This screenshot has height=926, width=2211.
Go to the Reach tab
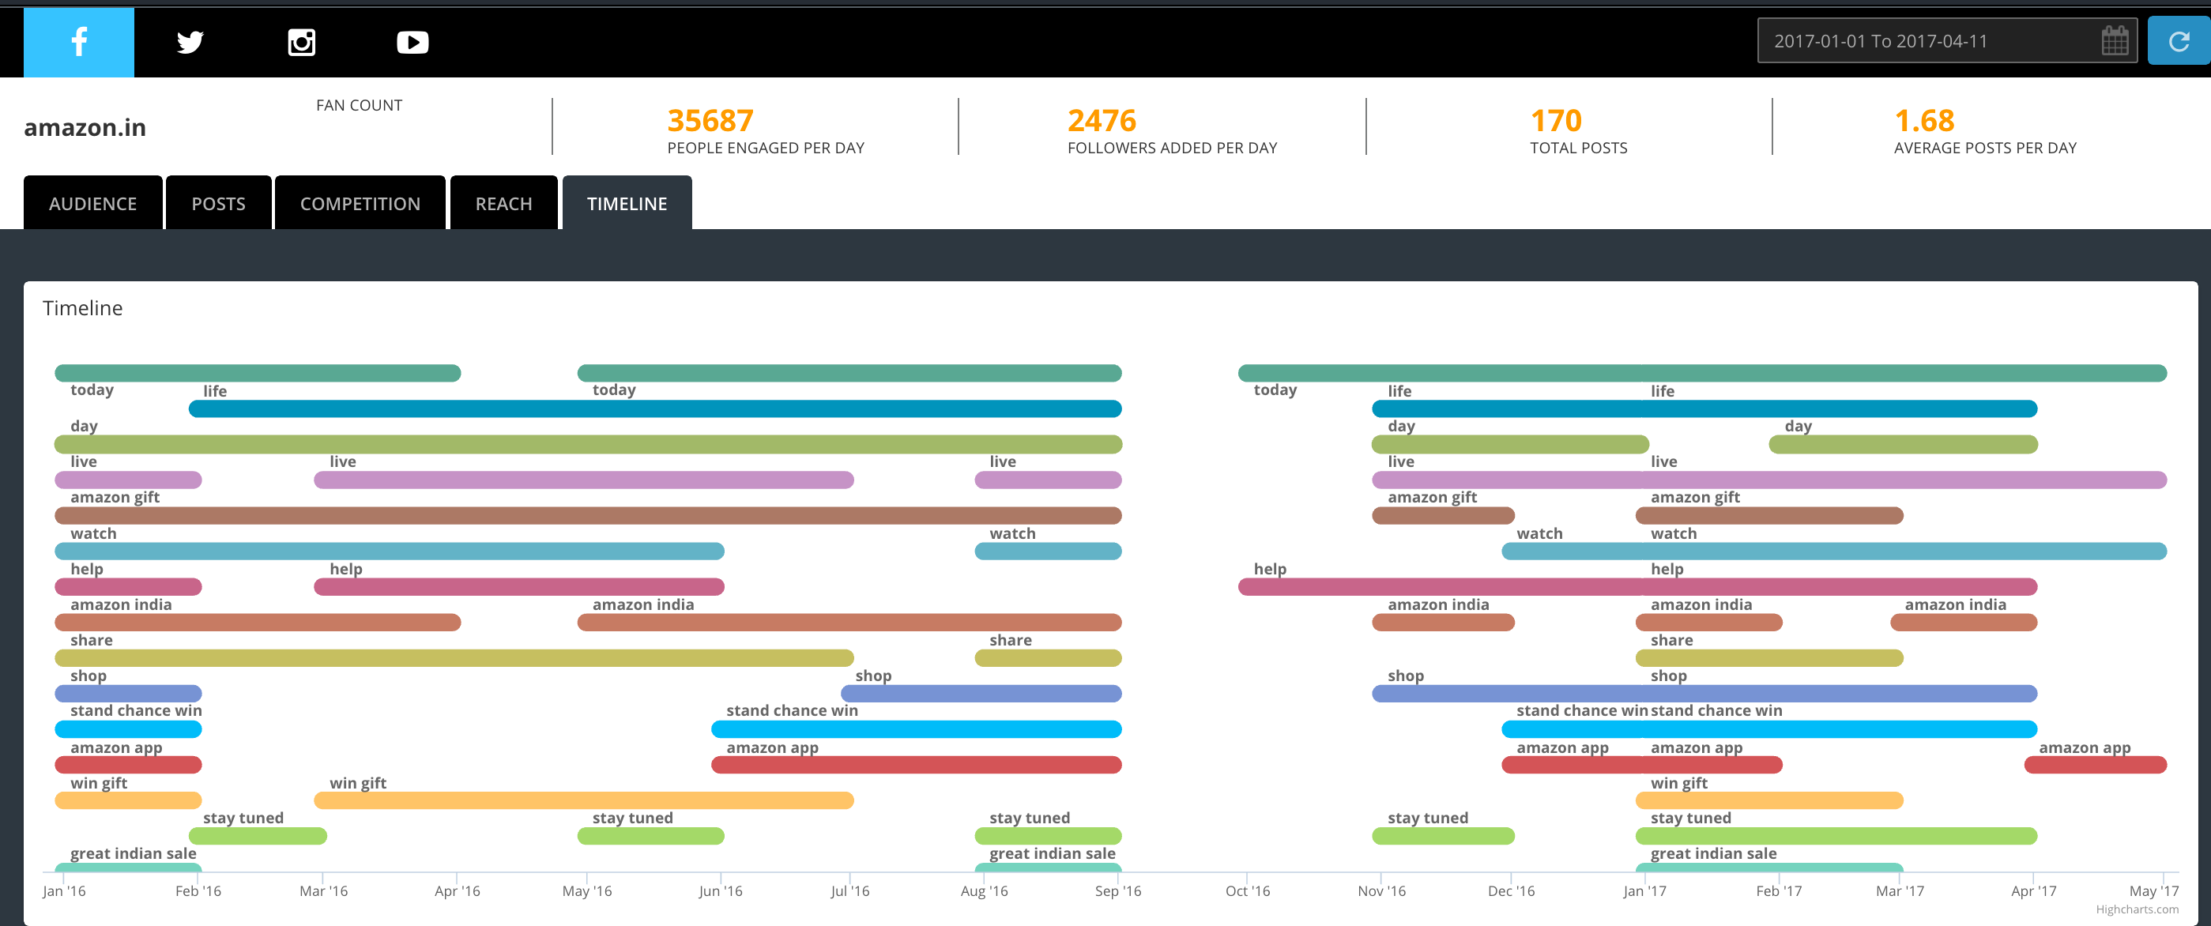[x=504, y=203]
